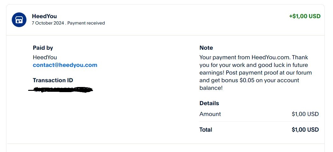
Task: Click the Amount row label
Action: (x=210, y=114)
